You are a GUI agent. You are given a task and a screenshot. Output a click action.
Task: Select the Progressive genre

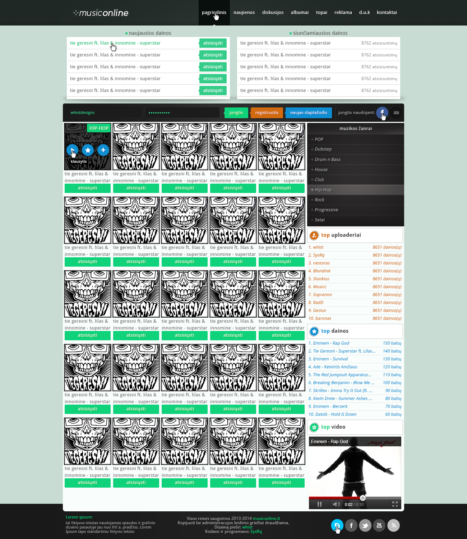(x=356, y=210)
